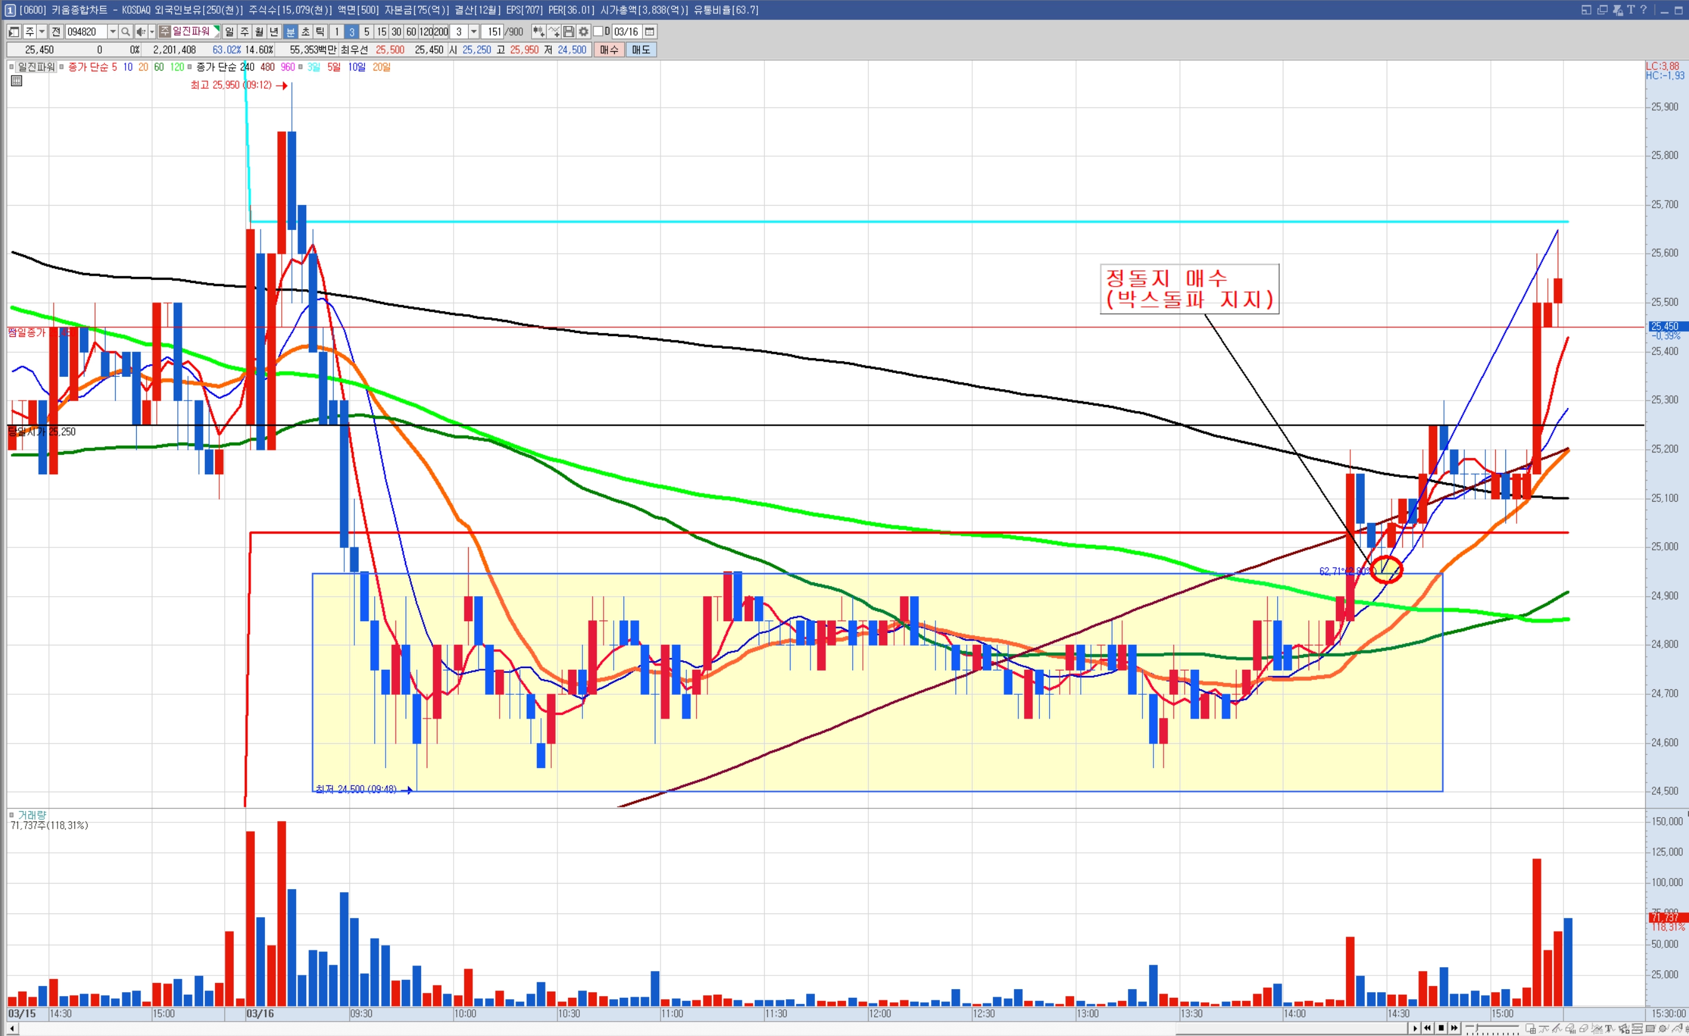This screenshot has height=1036, width=1689.
Task: Open the minute interval value dropdown arrow
Action: pyautogui.click(x=474, y=31)
